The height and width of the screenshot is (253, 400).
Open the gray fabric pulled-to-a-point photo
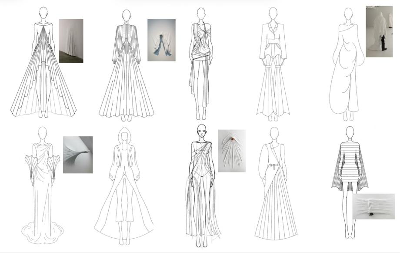(x=78, y=155)
